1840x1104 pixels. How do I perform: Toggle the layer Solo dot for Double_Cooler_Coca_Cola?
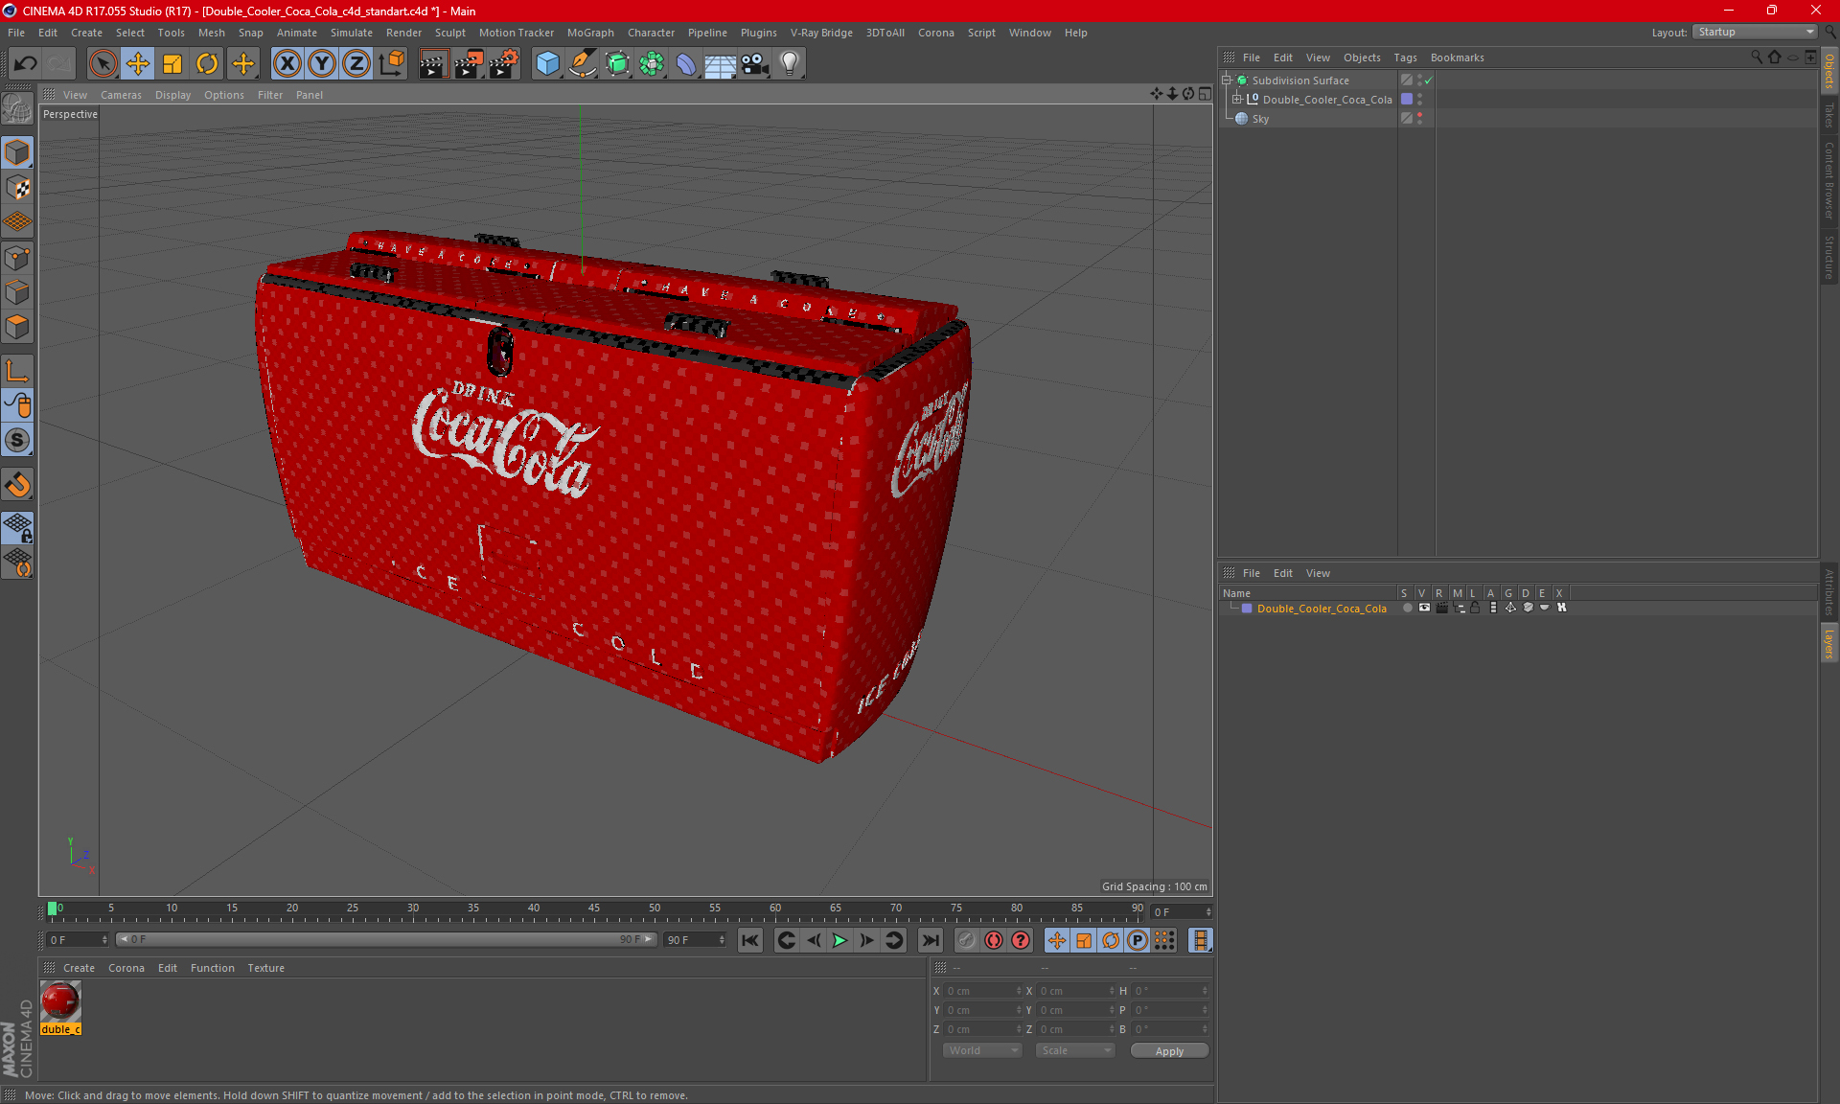coord(1406,608)
